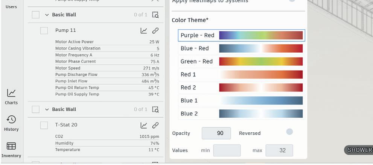
Task: Collapse the first Basic Wall group
Action: point(47,15)
